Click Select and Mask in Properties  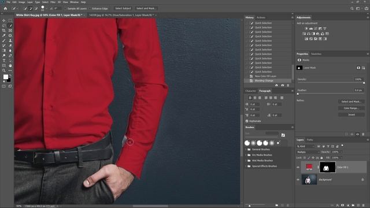(x=351, y=102)
